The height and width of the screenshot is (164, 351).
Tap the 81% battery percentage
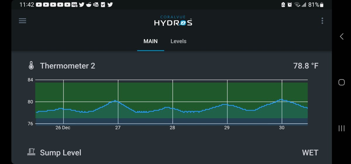[314, 5]
